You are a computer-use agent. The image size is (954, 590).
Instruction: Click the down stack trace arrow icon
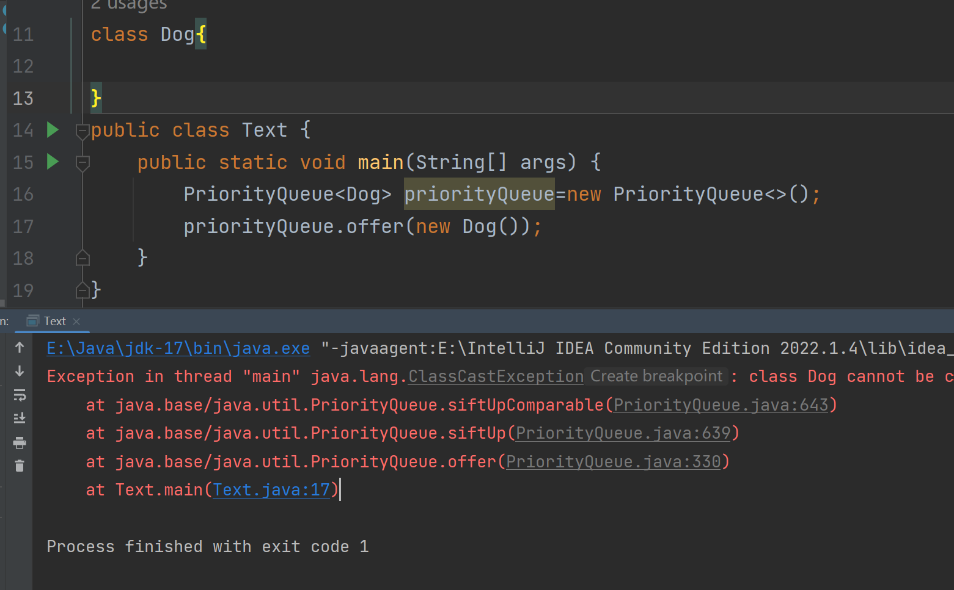pos(20,371)
